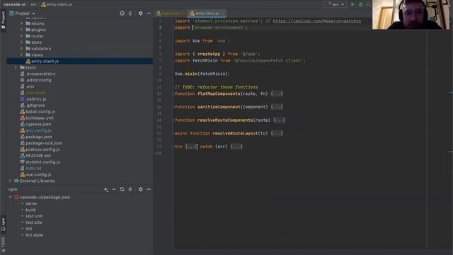Expand the views folder
This screenshot has width=453, height=255.
pos(21,55)
